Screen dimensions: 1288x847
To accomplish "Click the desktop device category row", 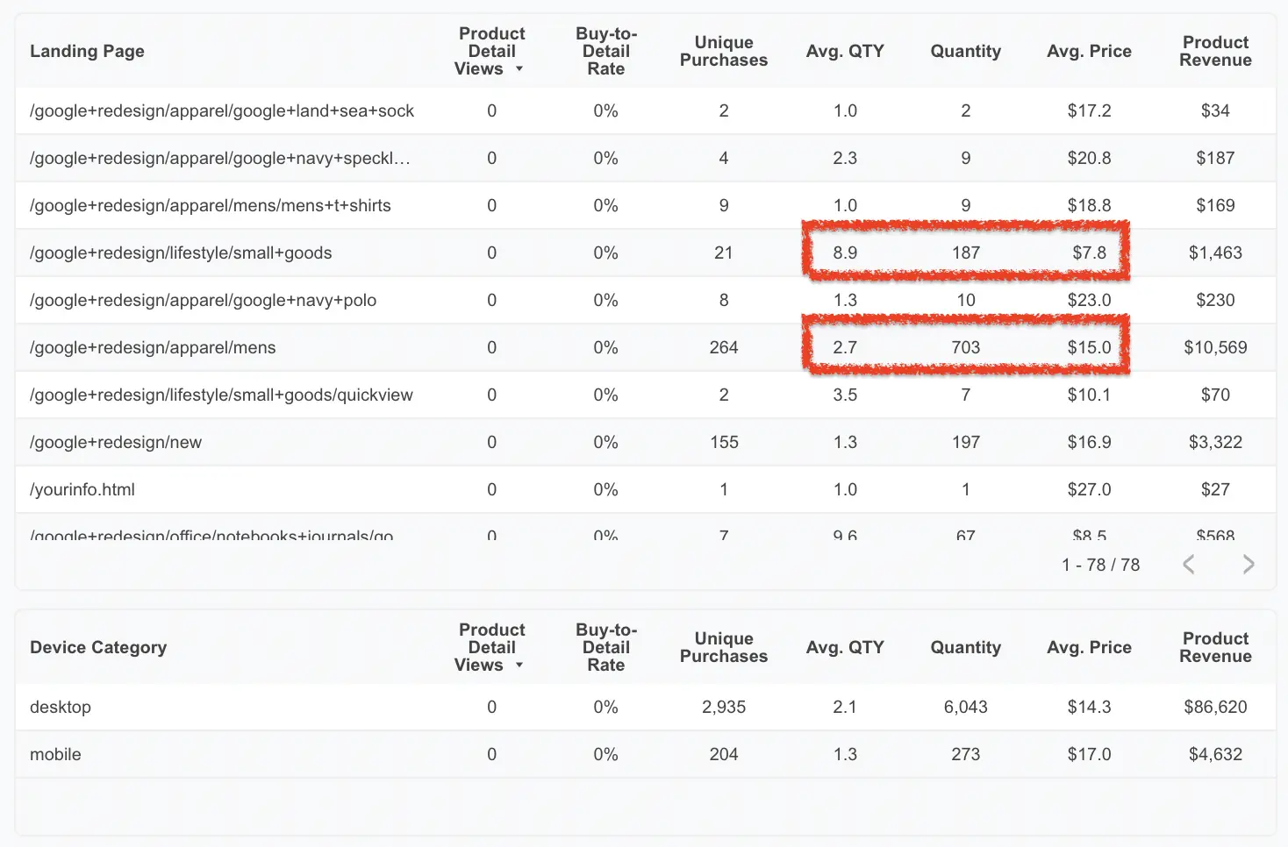I will point(645,707).
